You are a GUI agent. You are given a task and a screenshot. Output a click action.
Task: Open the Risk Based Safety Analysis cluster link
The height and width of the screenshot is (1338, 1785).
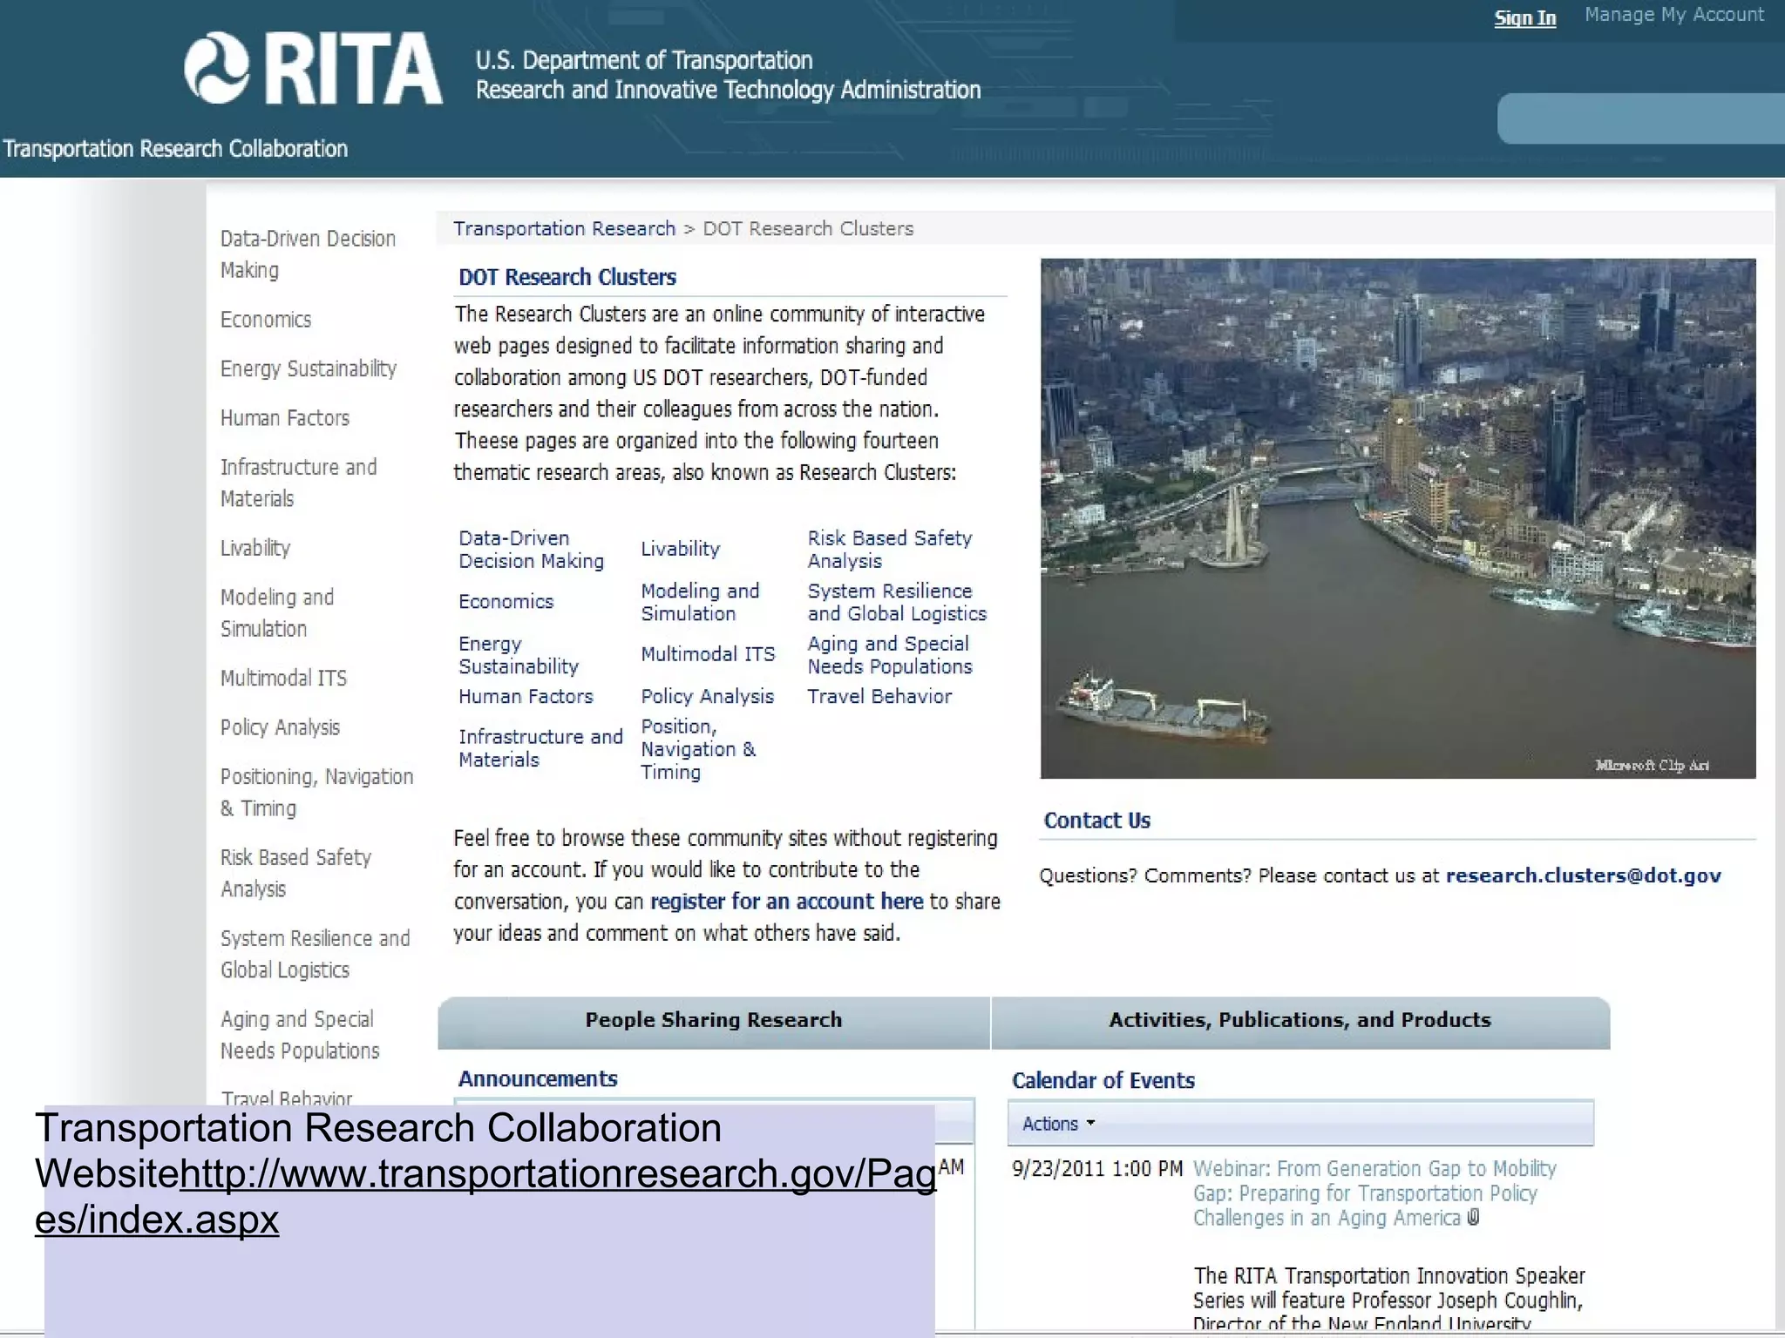889,550
